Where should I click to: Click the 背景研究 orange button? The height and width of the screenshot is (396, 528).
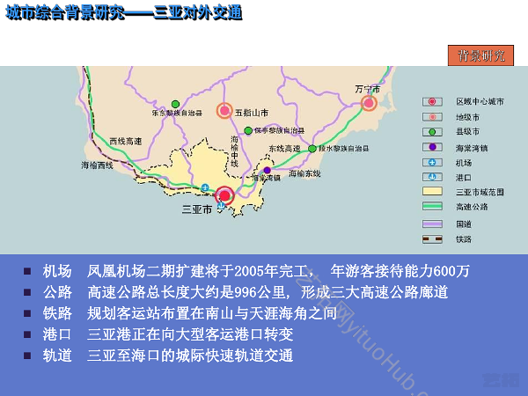pyautogui.click(x=480, y=55)
